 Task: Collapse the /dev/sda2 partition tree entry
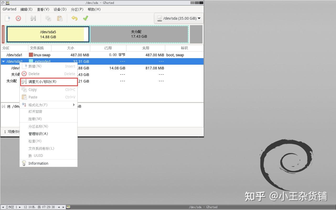coord(3,61)
